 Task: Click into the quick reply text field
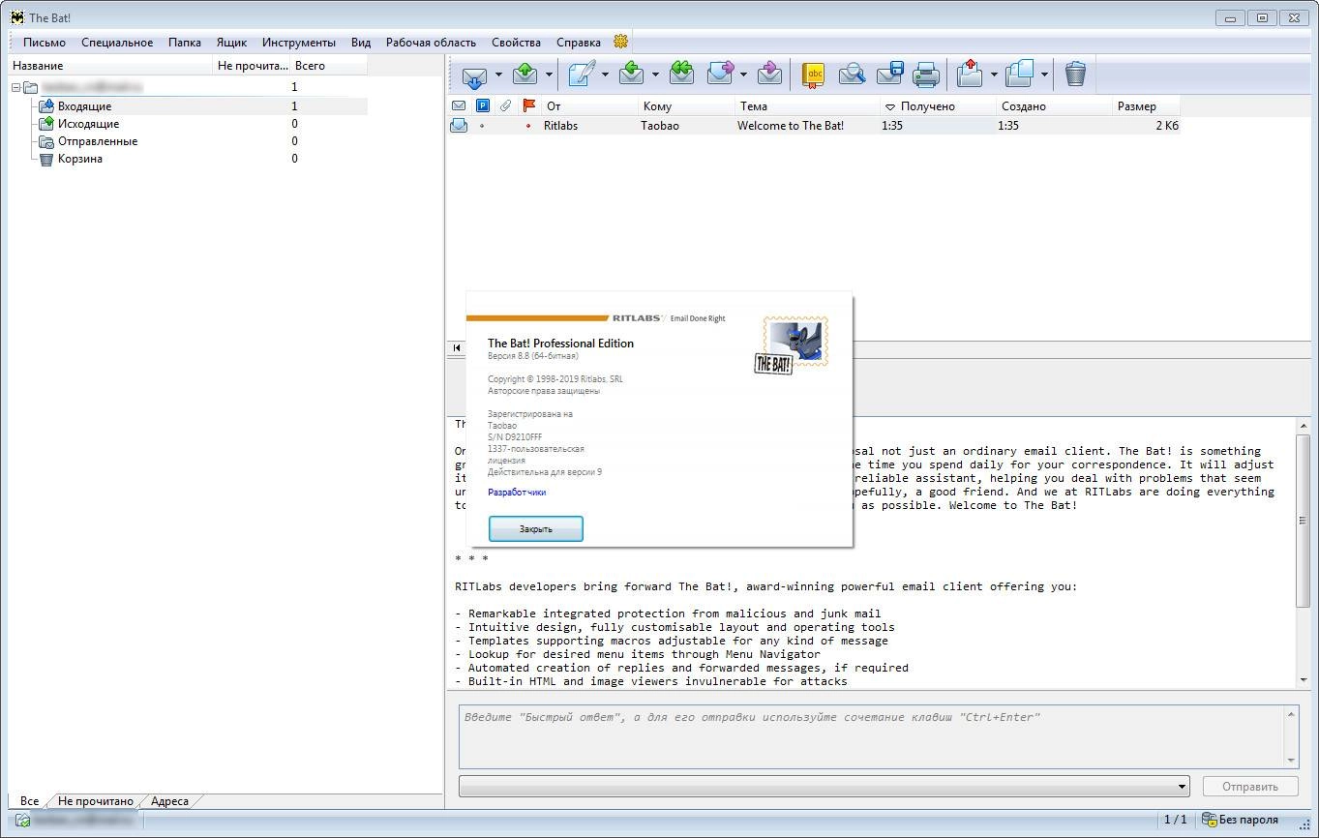tap(871, 736)
